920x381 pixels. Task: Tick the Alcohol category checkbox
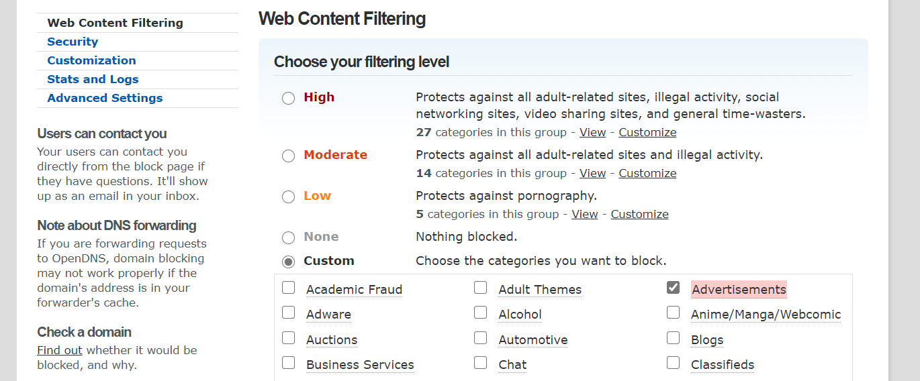click(481, 313)
